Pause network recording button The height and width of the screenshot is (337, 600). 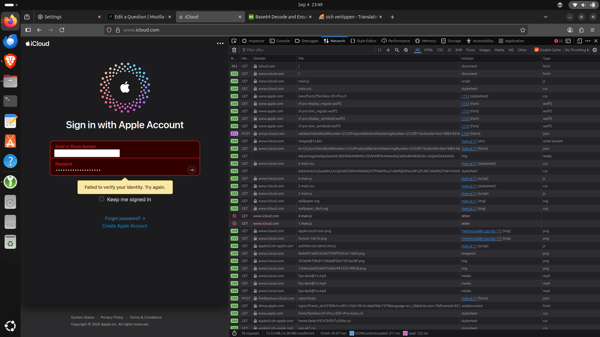pyautogui.click(x=379, y=50)
